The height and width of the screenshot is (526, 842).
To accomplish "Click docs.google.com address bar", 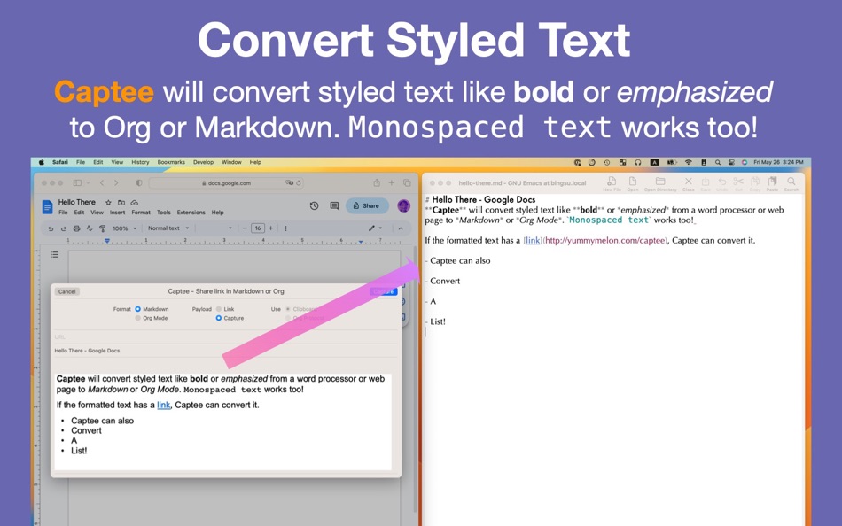I will (226, 183).
